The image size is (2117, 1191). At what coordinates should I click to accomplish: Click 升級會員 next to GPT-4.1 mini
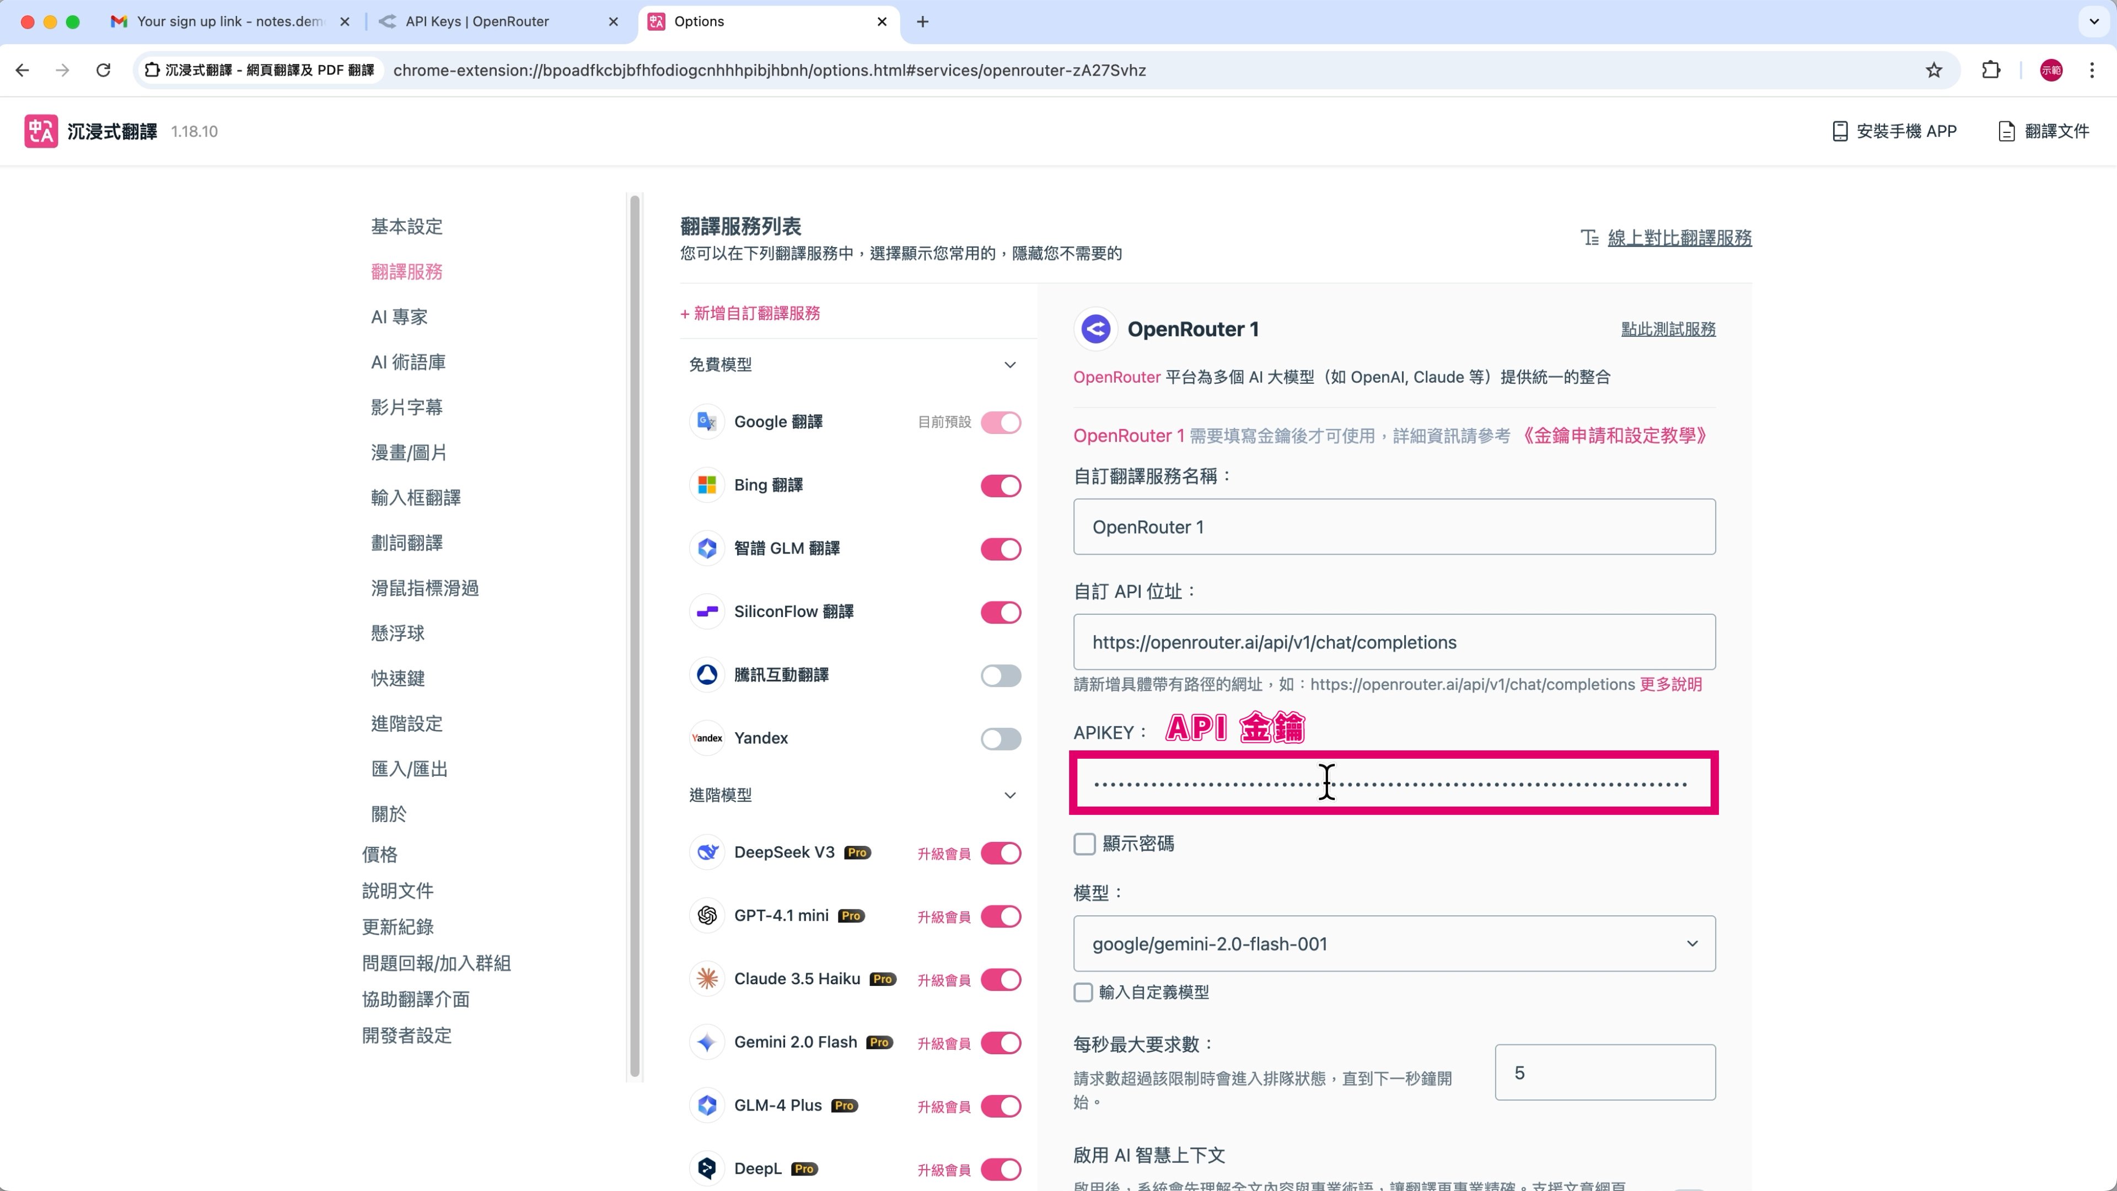coord(943,918)
